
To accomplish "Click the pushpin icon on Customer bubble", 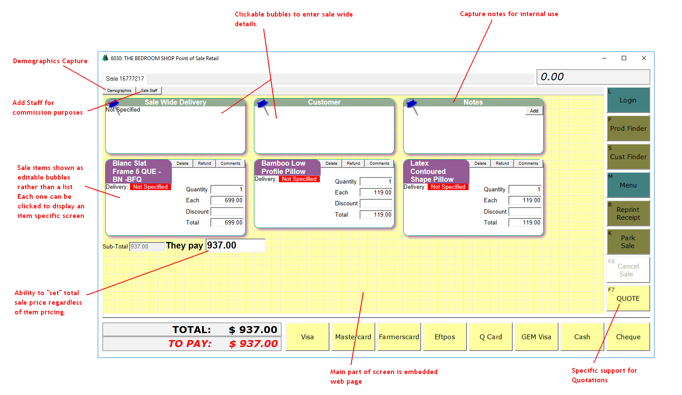I will [263, 105].
